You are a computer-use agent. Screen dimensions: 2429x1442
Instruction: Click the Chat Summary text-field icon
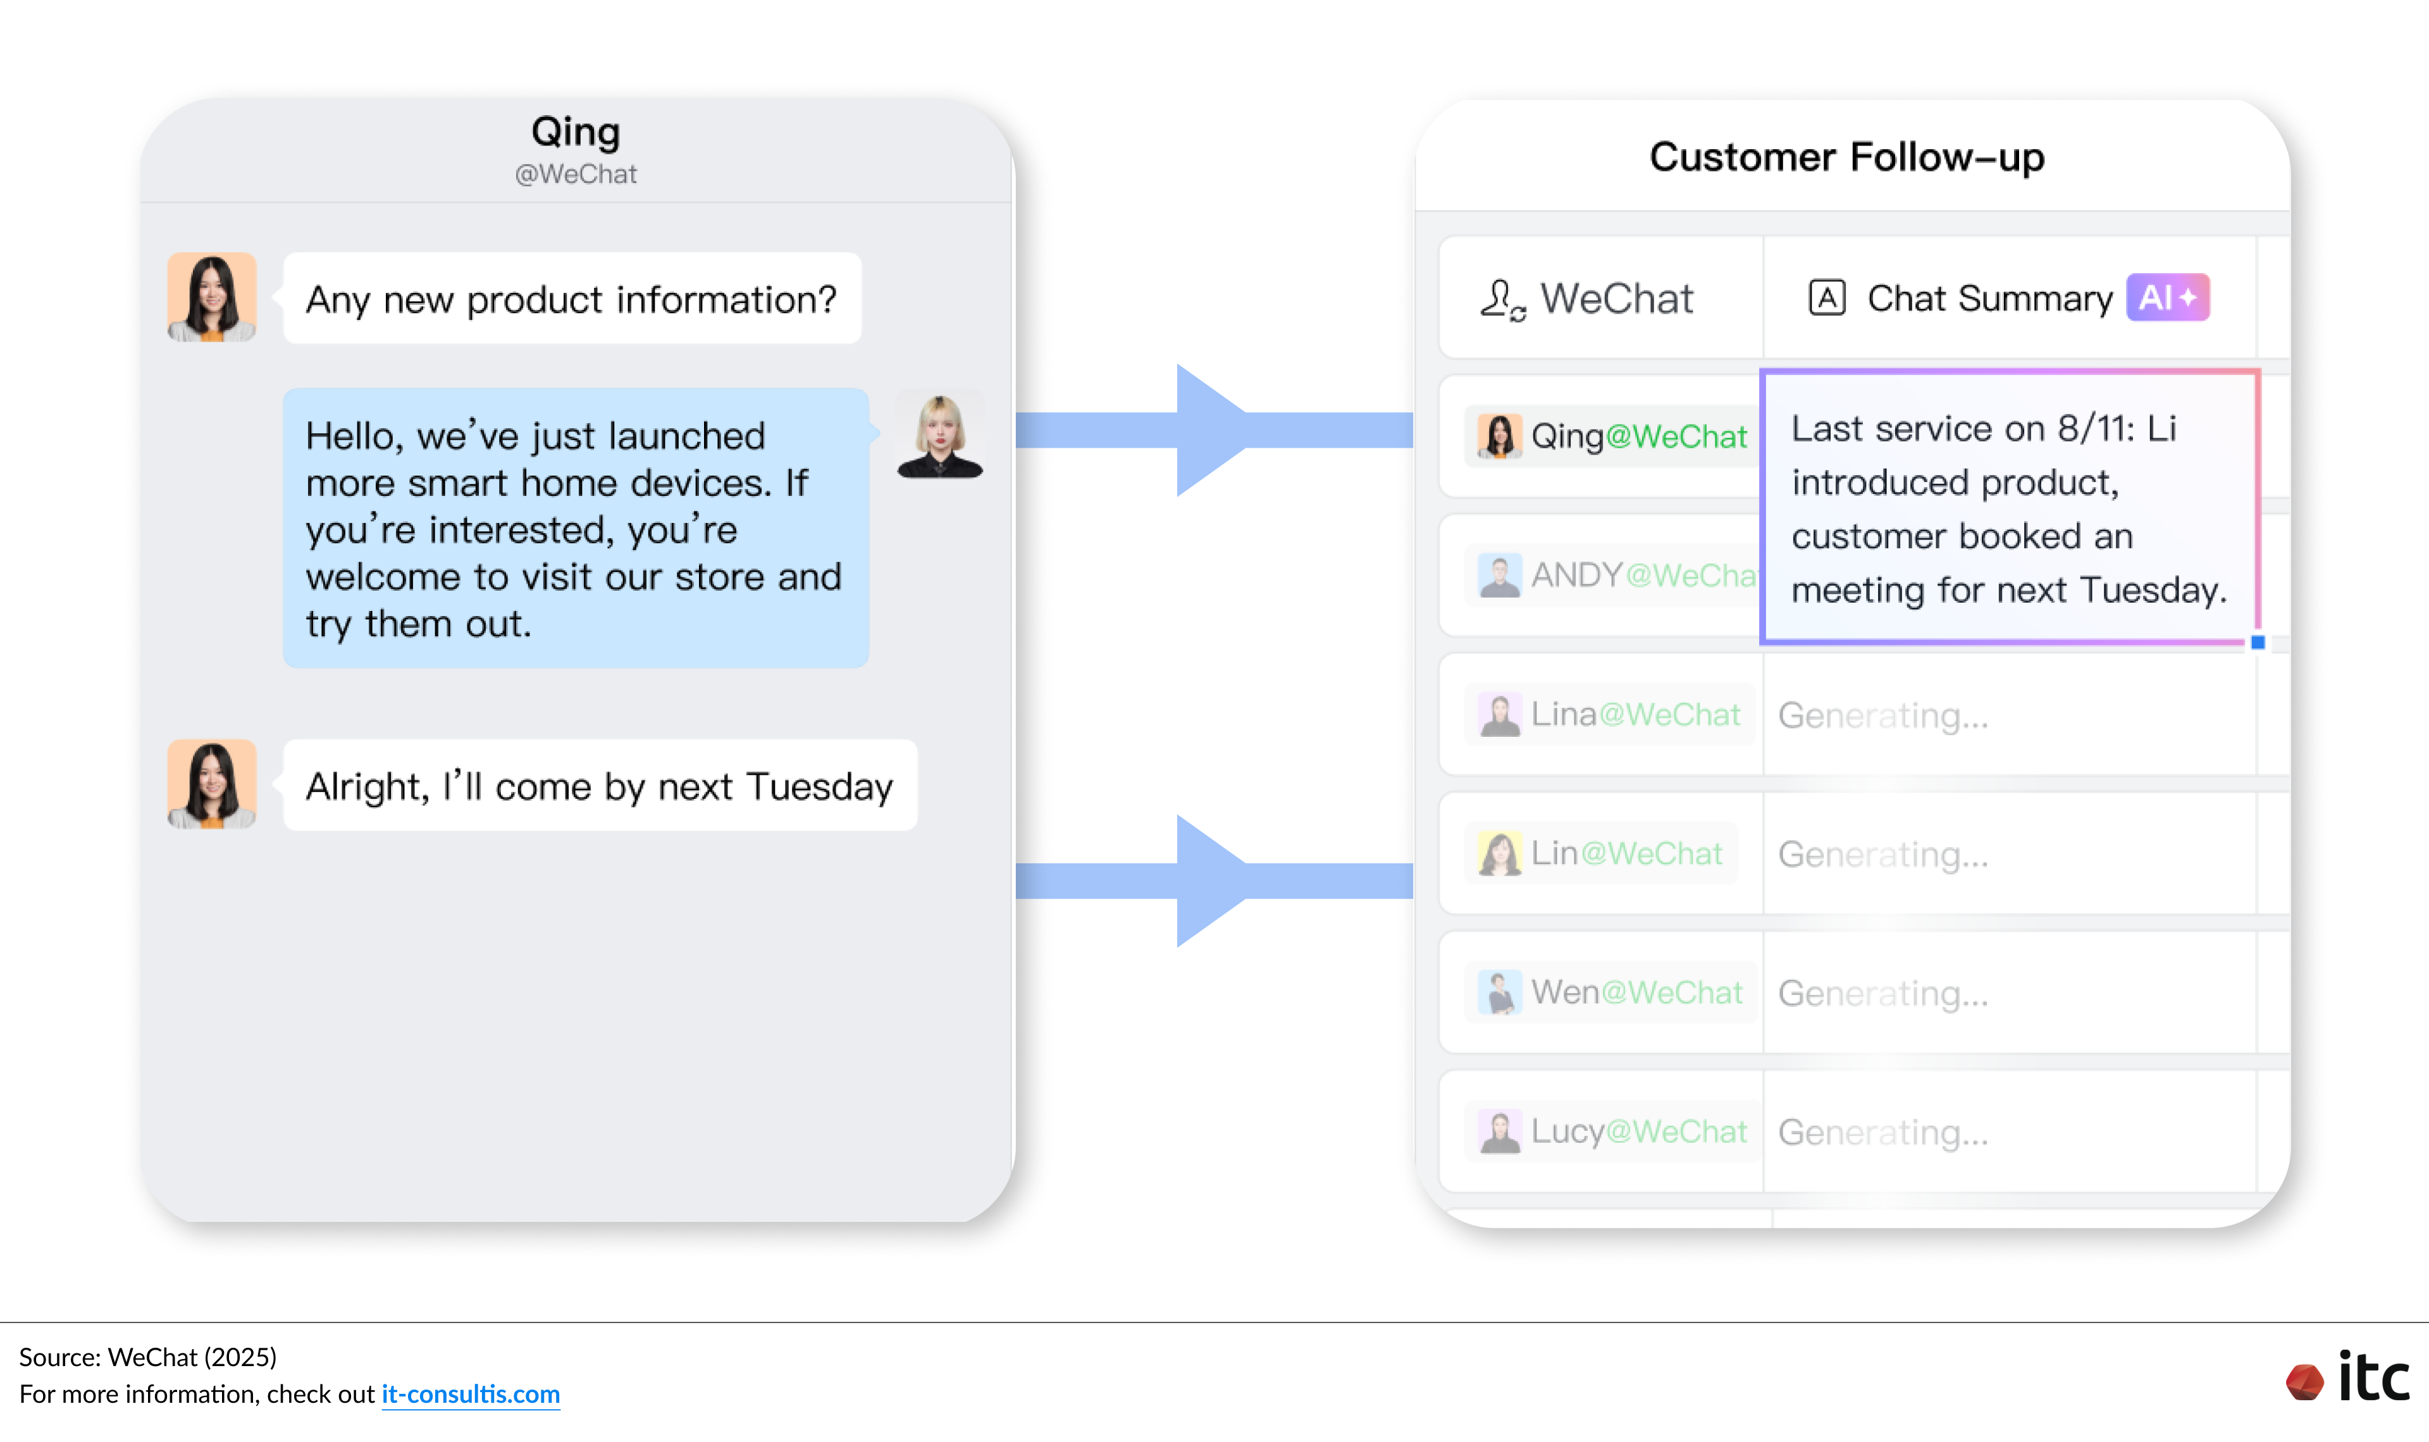(1826, 299)
